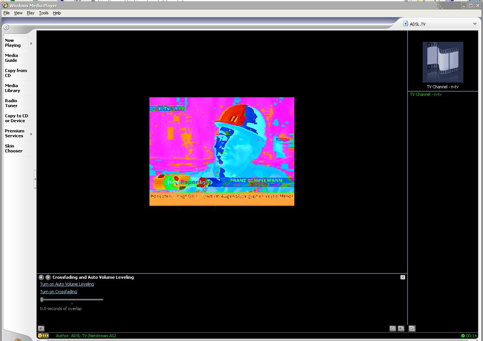Turn on Crossfading
Image resolution: width=483 pixels, height=341 pixels.
(58, 292)
